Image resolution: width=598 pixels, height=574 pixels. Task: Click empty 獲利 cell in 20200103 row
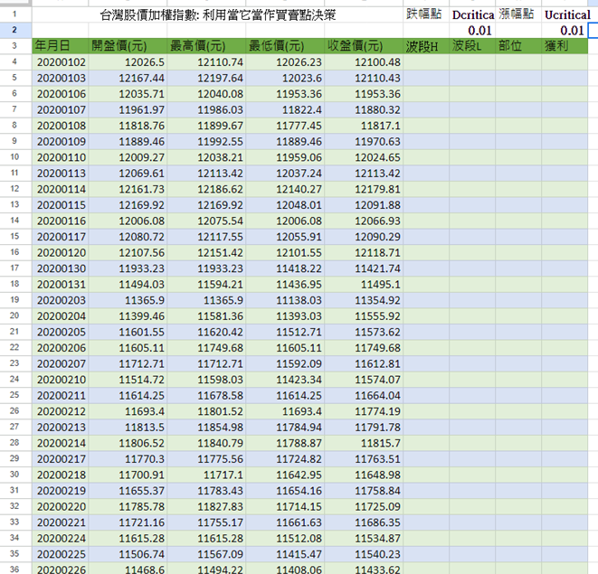565,78
